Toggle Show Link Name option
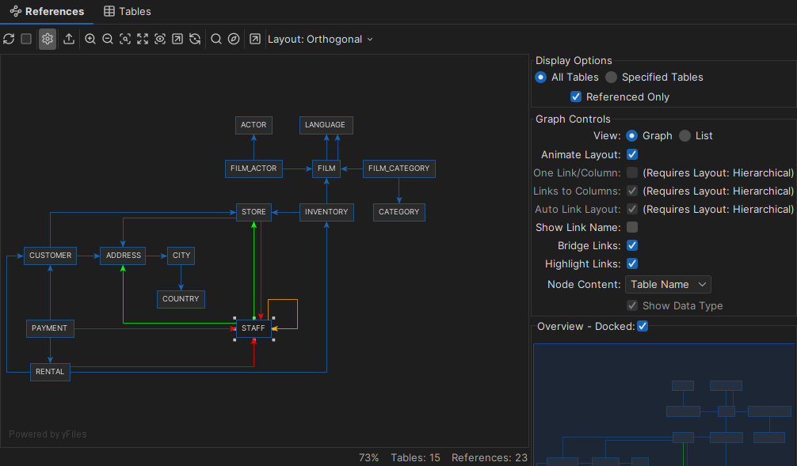 pos(632,227)
